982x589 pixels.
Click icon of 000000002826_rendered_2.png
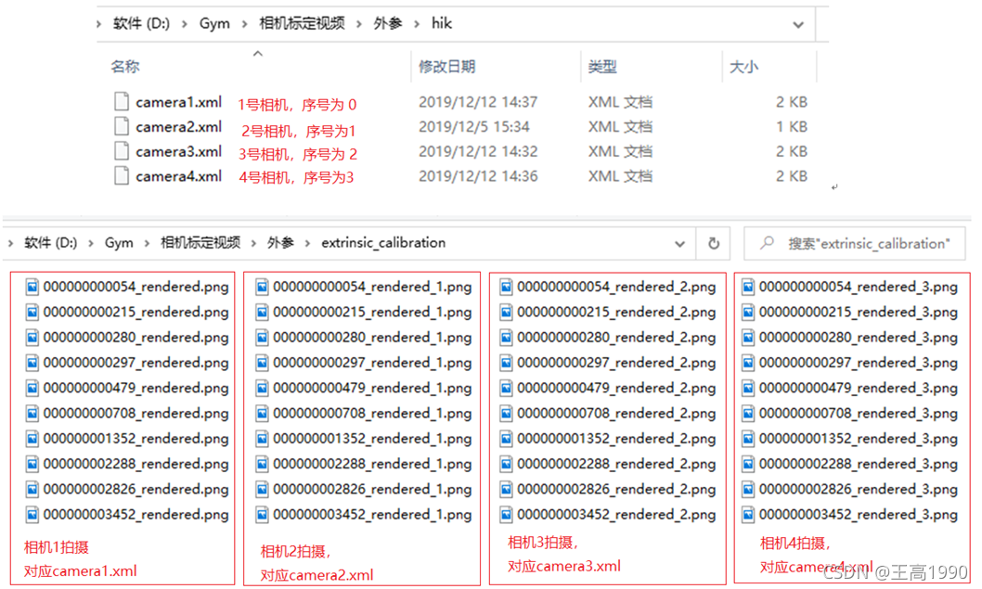pyautogui.click(x=506, y=489)
